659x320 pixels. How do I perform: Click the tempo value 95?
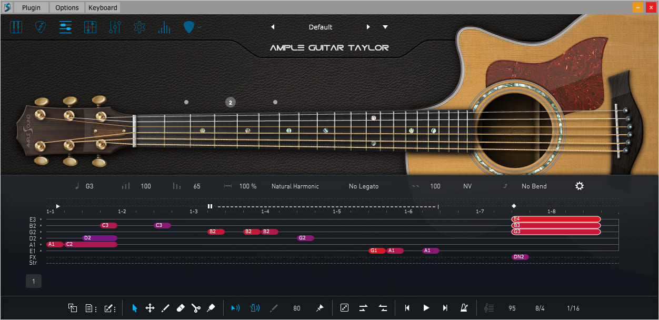point(512,308)
